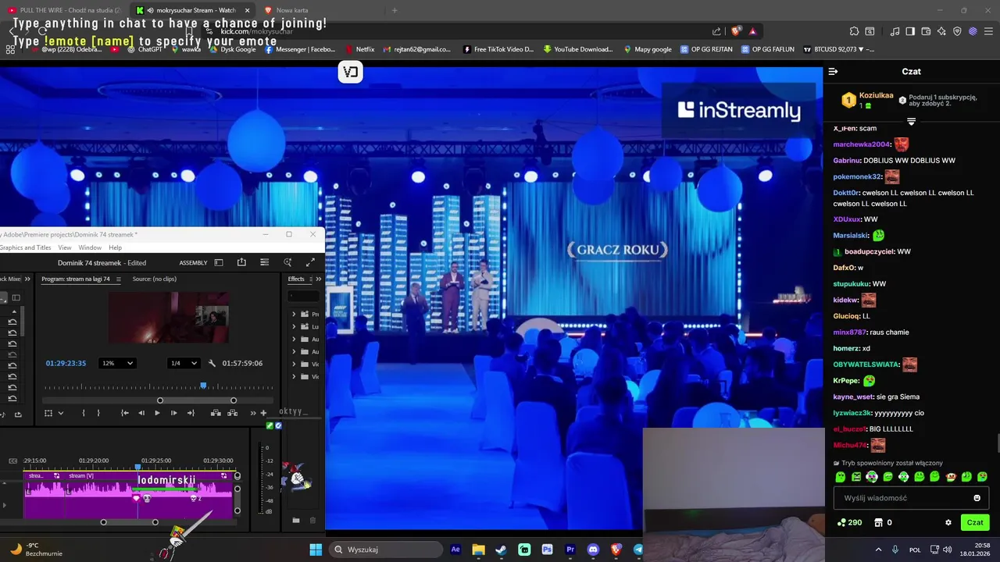Open Premiere Quick Export share icon
Screen dimensions: 1000x562
241,262
